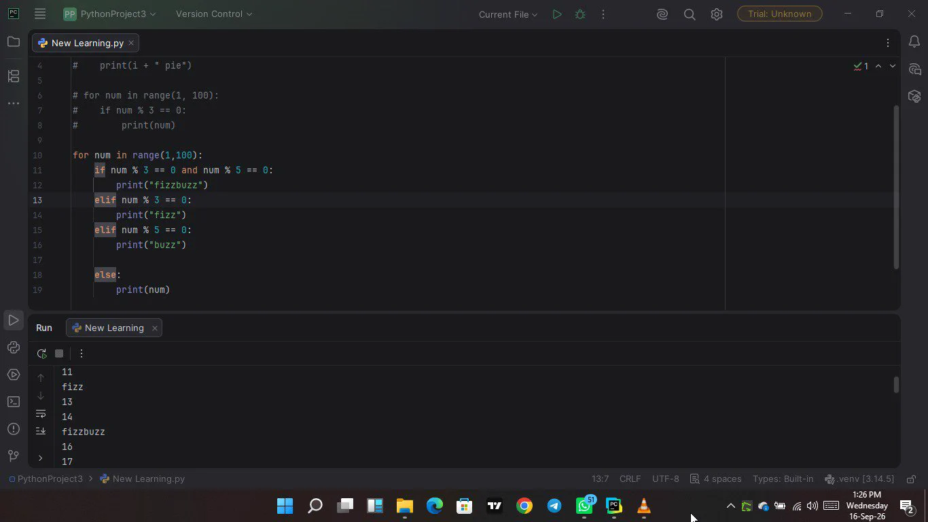Open Python Packages tool window
Screen dimensions: 928x522
tap(14, 347)
